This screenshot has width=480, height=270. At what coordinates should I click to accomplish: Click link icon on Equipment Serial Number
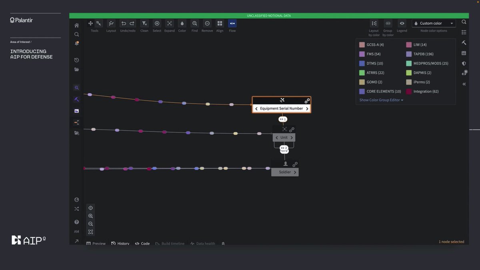307,101
